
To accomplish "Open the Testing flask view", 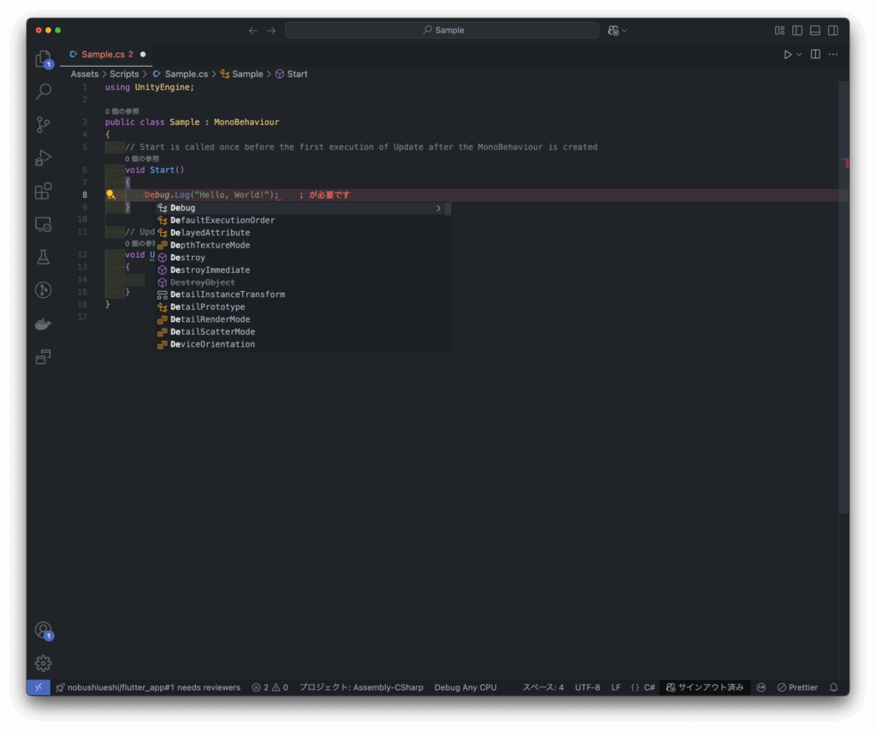I will (x=43, y=257).
